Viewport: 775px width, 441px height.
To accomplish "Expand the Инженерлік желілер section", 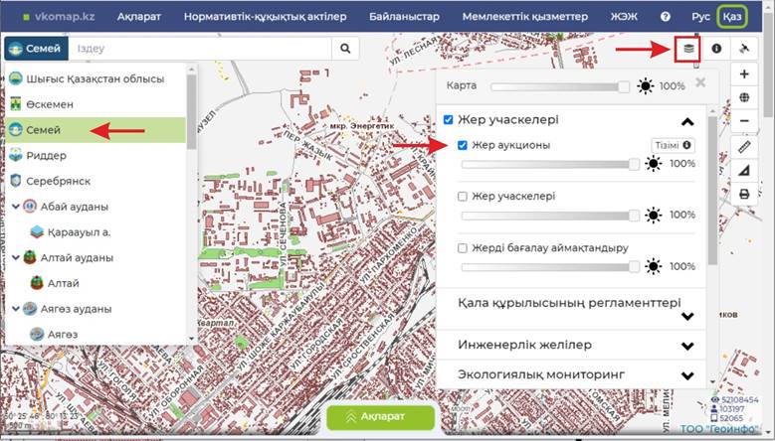I will click(x=686, y=346).
